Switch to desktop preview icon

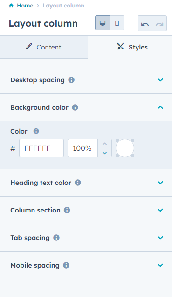click(103, 23)
